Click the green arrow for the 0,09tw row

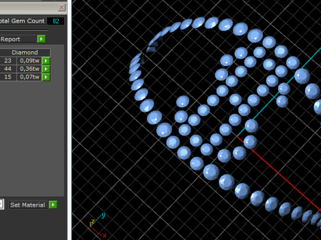(x=46, y=61)
